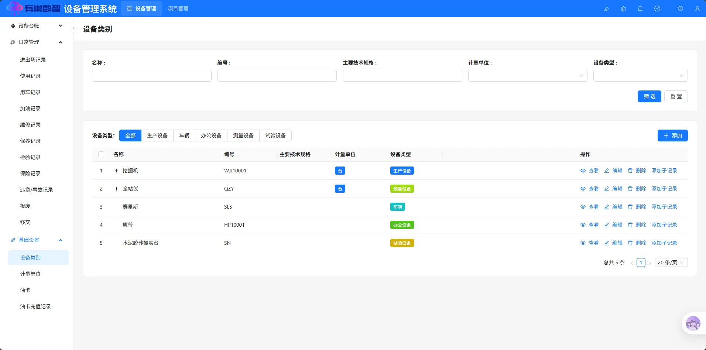Screen dimensions: 706x350
Task: Go to page 1 in pagination
Action: pyautogui.click(x=641, y=262)
